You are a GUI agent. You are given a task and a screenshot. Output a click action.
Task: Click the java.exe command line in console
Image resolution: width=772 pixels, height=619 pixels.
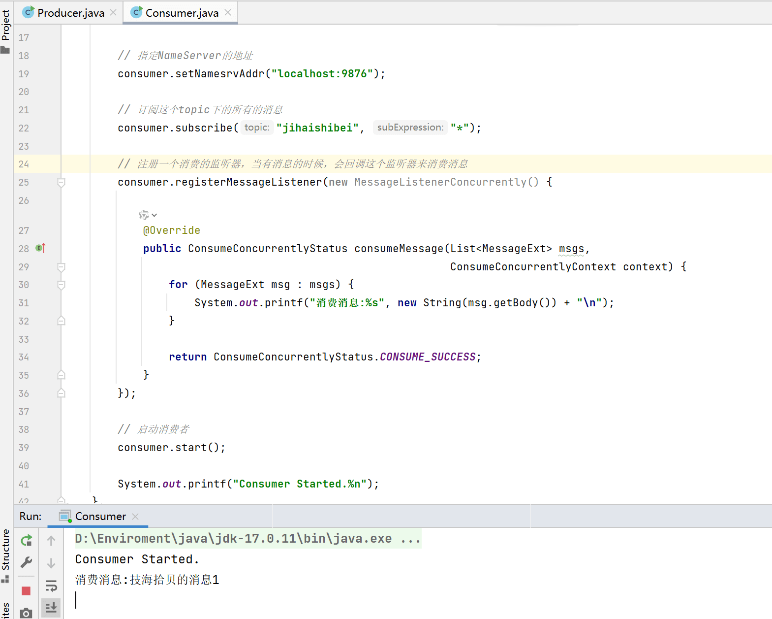248,538
